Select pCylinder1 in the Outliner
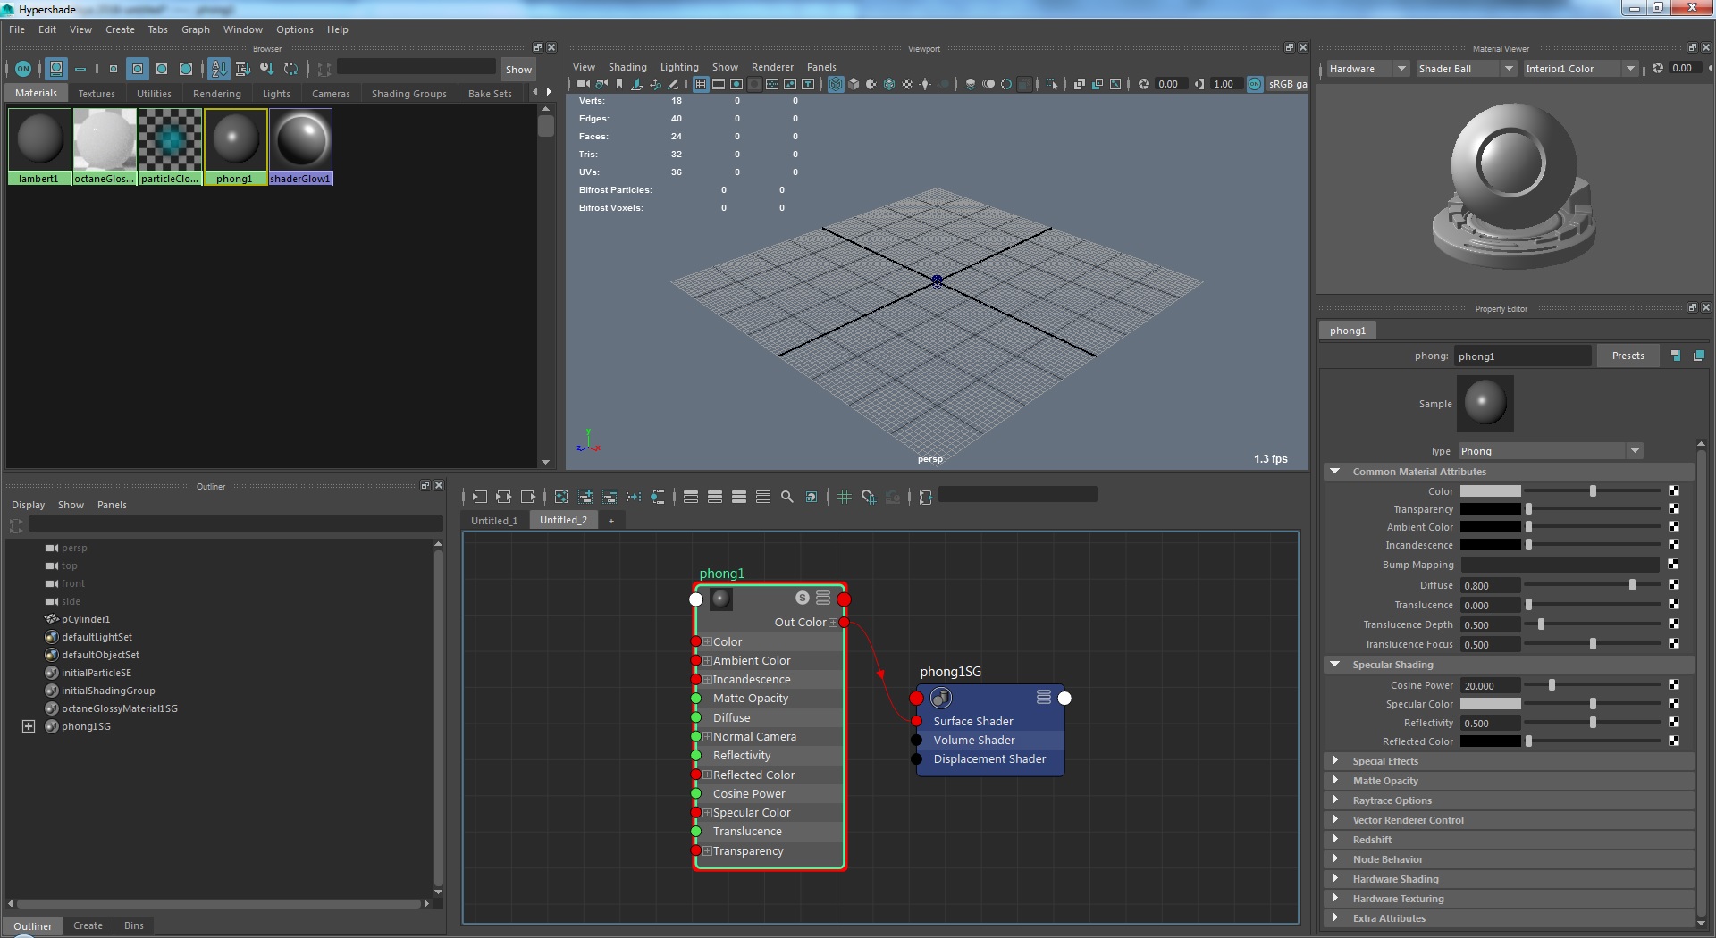This screenshot has height=938, width=1716. click(x=86, y=619)
